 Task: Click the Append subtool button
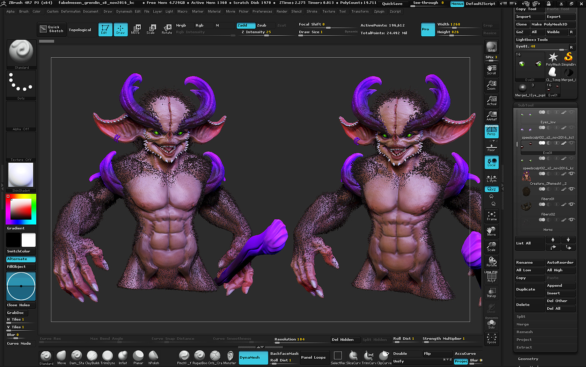click(561, 286)
